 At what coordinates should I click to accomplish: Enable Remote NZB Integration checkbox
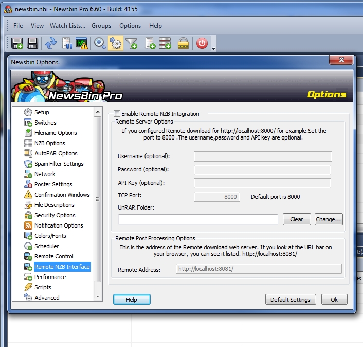117,114
